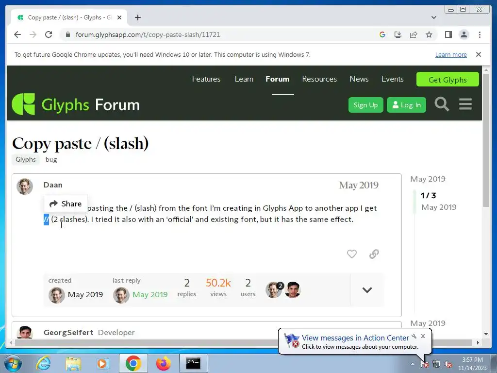Viewport: 497px width, 373px height.
Task: Bookmark this page with the star icon
Action: 429,34
